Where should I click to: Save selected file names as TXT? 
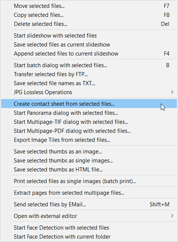coord(89,83)
